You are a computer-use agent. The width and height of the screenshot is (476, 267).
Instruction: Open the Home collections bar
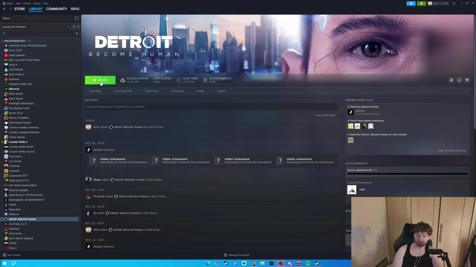[x=37, y=18]
